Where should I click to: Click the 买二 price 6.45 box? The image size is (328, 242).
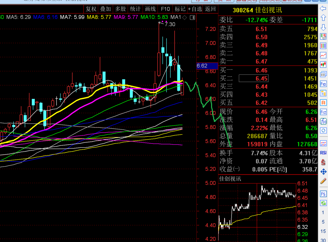click(x=254, y=79)
